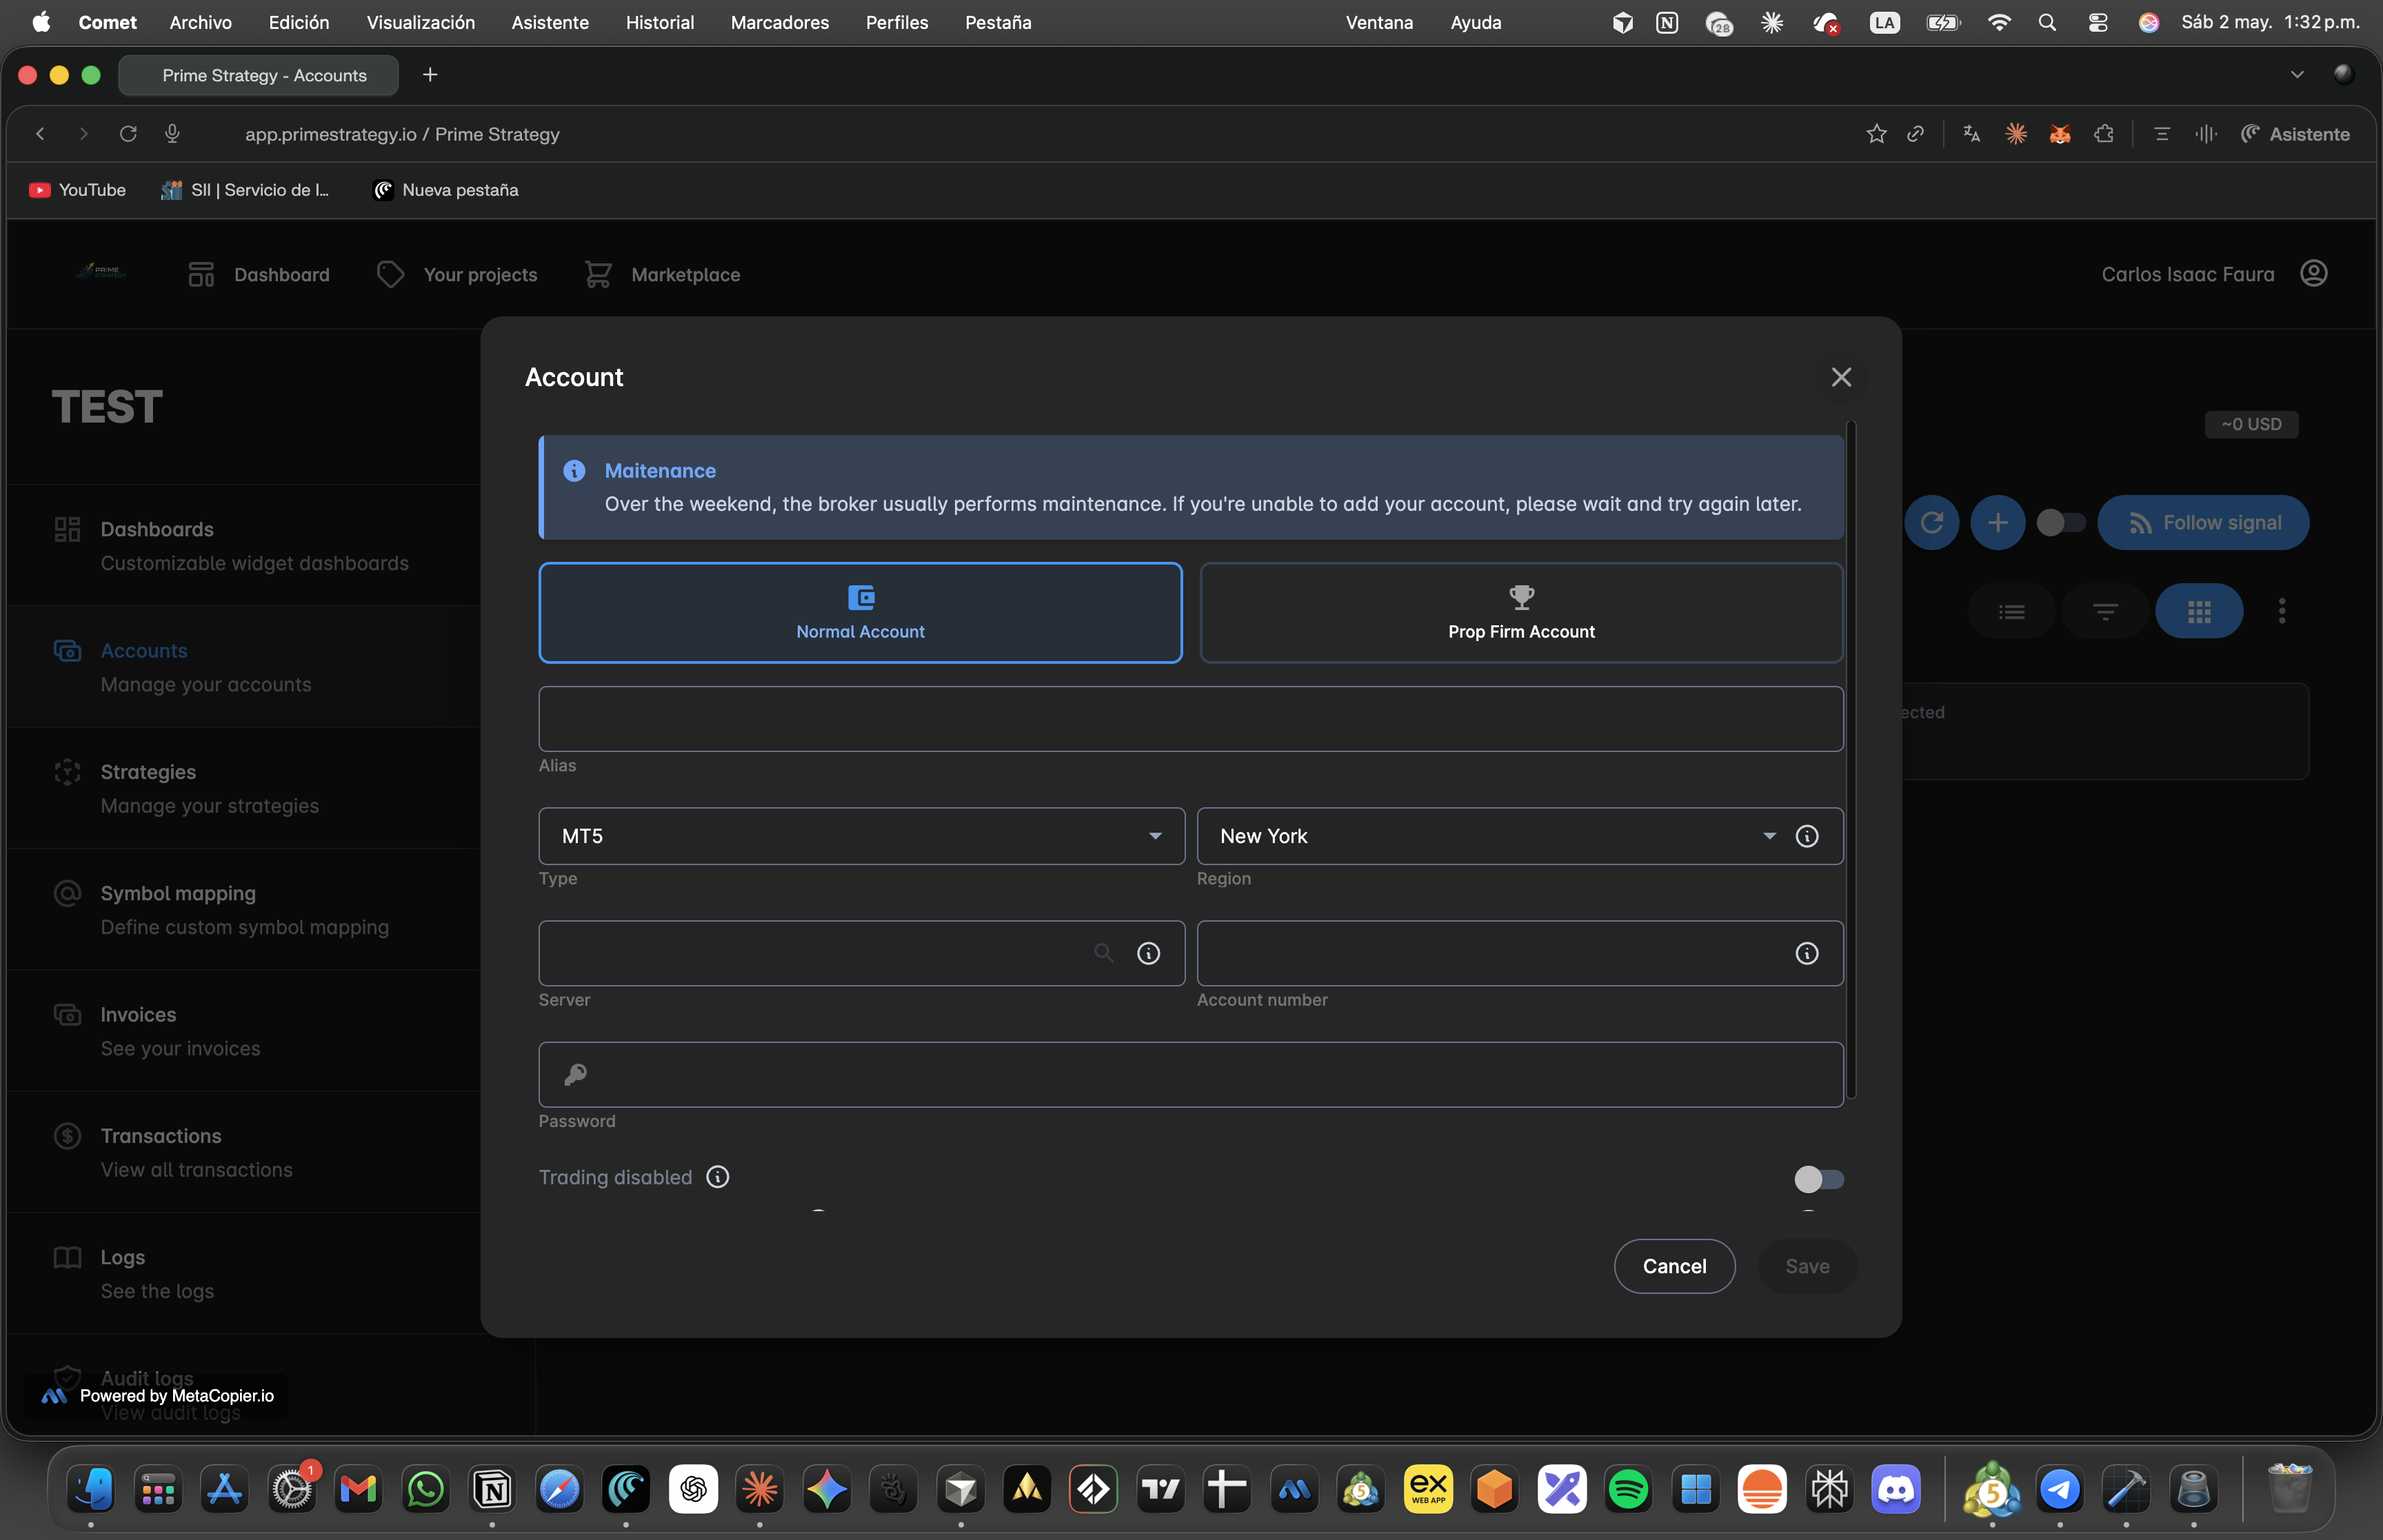Go back with browser back arrow

point(40,134)
